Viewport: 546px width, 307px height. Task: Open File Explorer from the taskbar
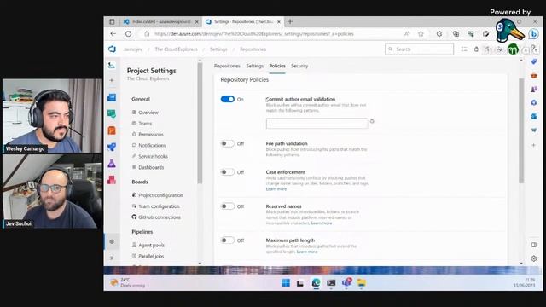[x=362, y=282]
